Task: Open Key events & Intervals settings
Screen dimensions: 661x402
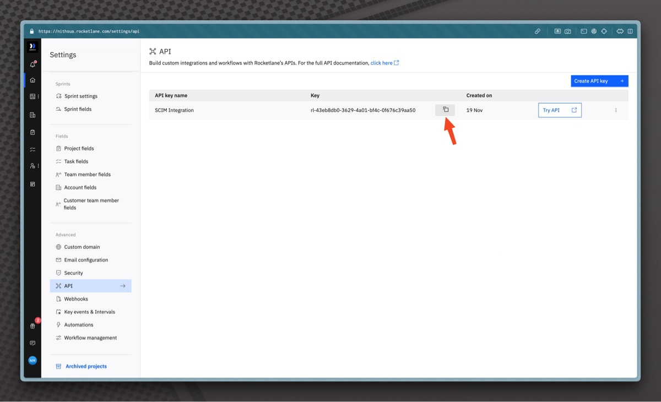Action: pos(90,312)
